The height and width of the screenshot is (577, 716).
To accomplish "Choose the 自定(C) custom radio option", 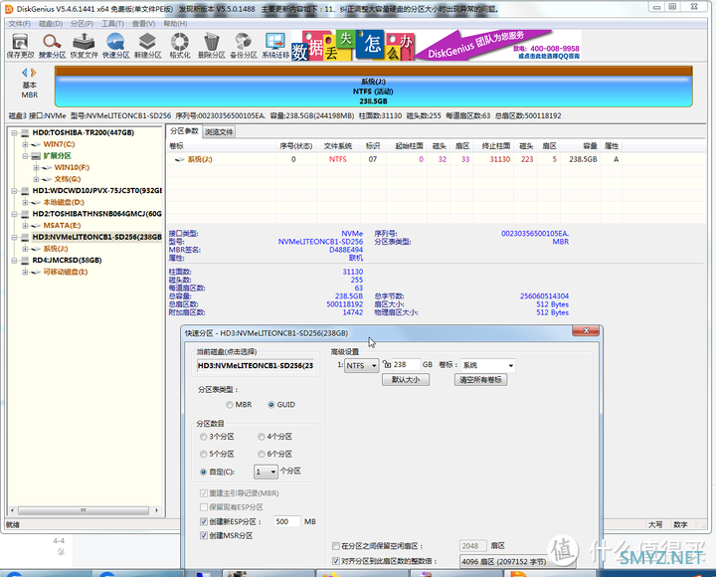I will click(203, 472).
